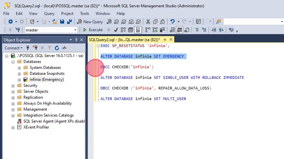Cut the selected text
Screen dimensions: 284x159
[x=148, y=22]
